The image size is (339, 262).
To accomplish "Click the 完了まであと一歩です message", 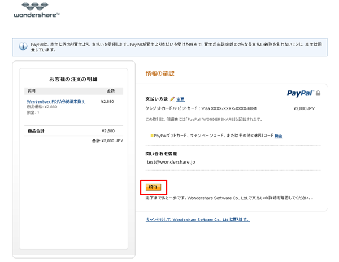I will tap(229, 198).
